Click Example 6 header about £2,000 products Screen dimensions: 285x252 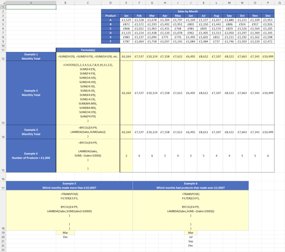(190, 186)
